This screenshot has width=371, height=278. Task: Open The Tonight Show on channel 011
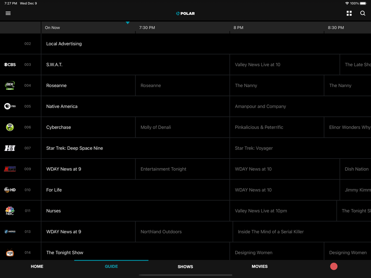tap(354, 211)
